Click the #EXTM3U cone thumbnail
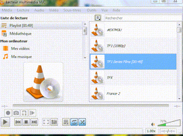 pyautogui.click(x=97, y=30)
